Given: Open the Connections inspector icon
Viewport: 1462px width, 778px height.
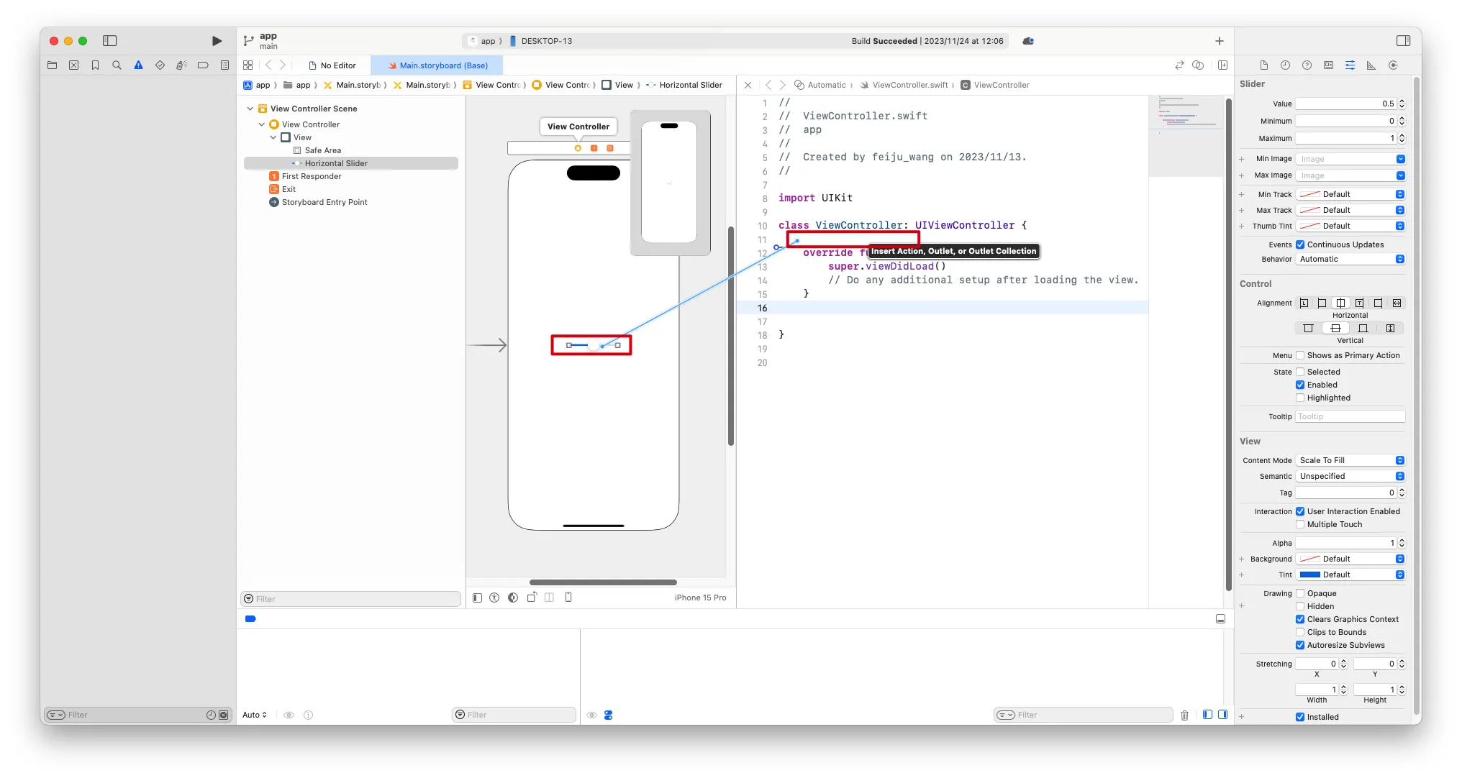Looking at the screenshot, I should [1393, 65].
